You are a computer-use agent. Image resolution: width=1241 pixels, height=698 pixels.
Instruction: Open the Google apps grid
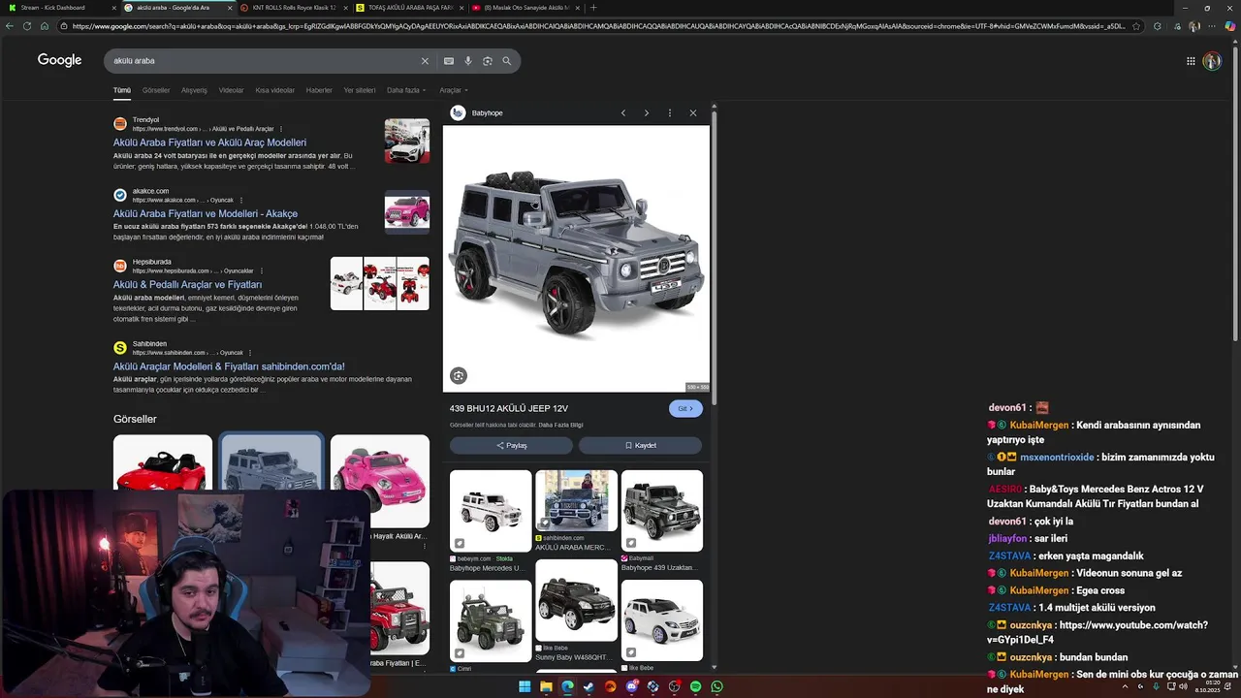pyautogui.click(x=1191, y=61)
